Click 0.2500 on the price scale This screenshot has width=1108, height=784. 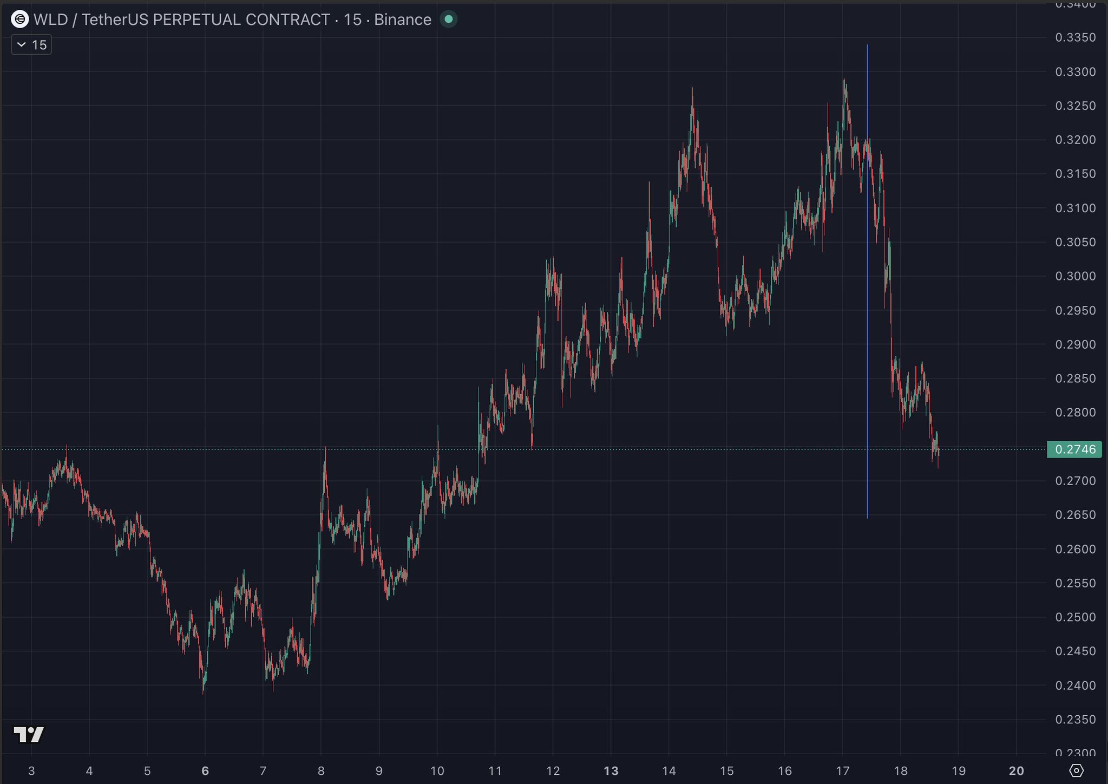click(1075, 617)
